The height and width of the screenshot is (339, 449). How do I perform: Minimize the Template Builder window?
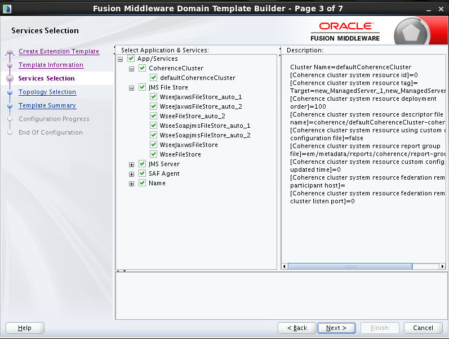tap(429, 10)
